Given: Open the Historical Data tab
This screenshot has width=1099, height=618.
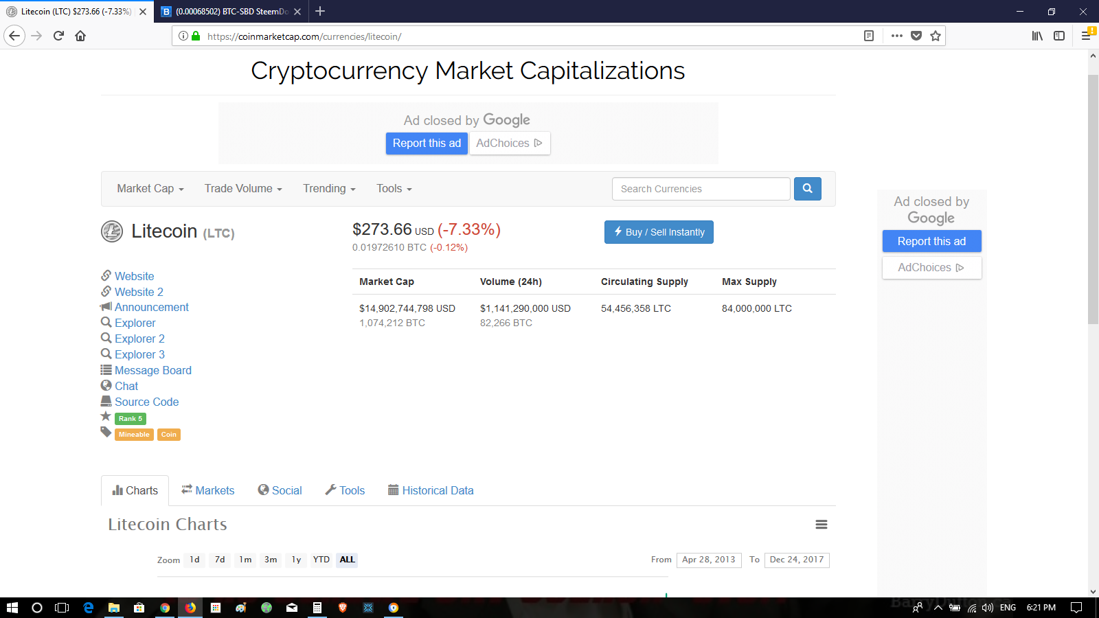Looking at the screenshot, I should point(431,490).
